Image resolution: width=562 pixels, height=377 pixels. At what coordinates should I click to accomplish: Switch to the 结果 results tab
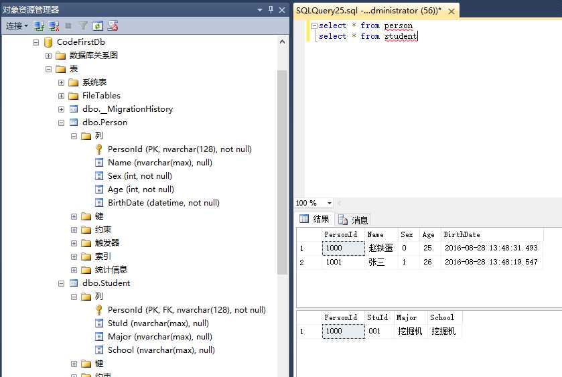(x=314, y=219)
